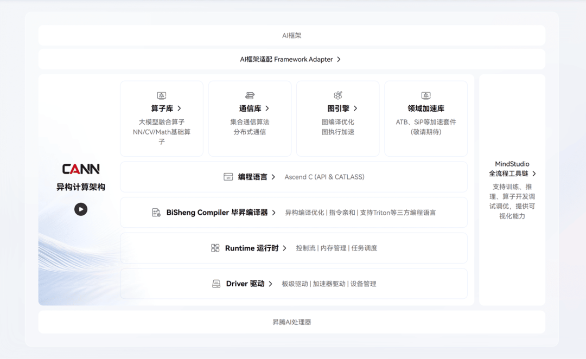Expand the 编程语言 chevron arrow
This screenshot has height=359, width=586.
pos(273,177)
